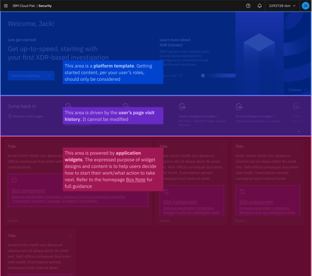This screenshot has height=276, width=312.
Task: Open overflow menu of the wide first widget
Action: tap(147, 146)
